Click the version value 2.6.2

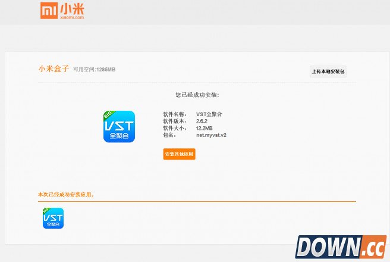pyautogui.click(x=202, y=121)
